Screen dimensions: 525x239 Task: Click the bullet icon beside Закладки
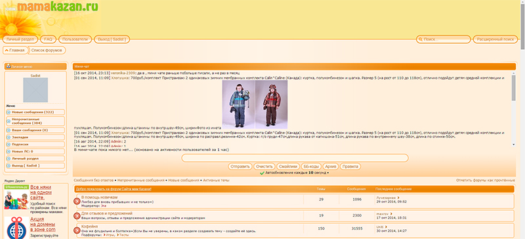click(x=9, y=138)
